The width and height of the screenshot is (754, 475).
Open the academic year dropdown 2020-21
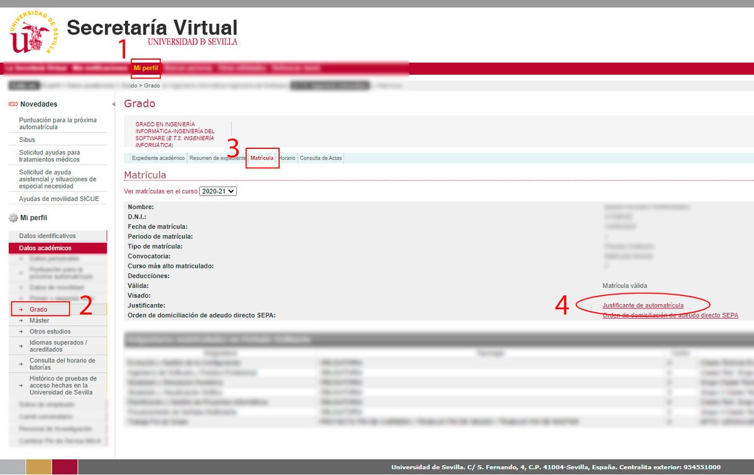click(218, 191)
